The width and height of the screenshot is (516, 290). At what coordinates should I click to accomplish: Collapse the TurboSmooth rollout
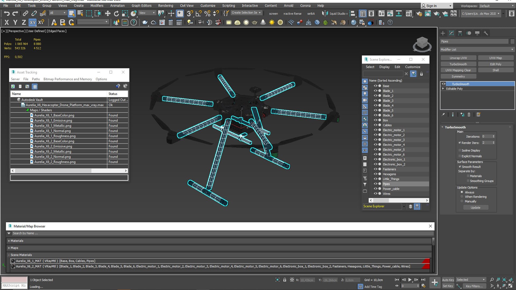(x=442, y=127)
